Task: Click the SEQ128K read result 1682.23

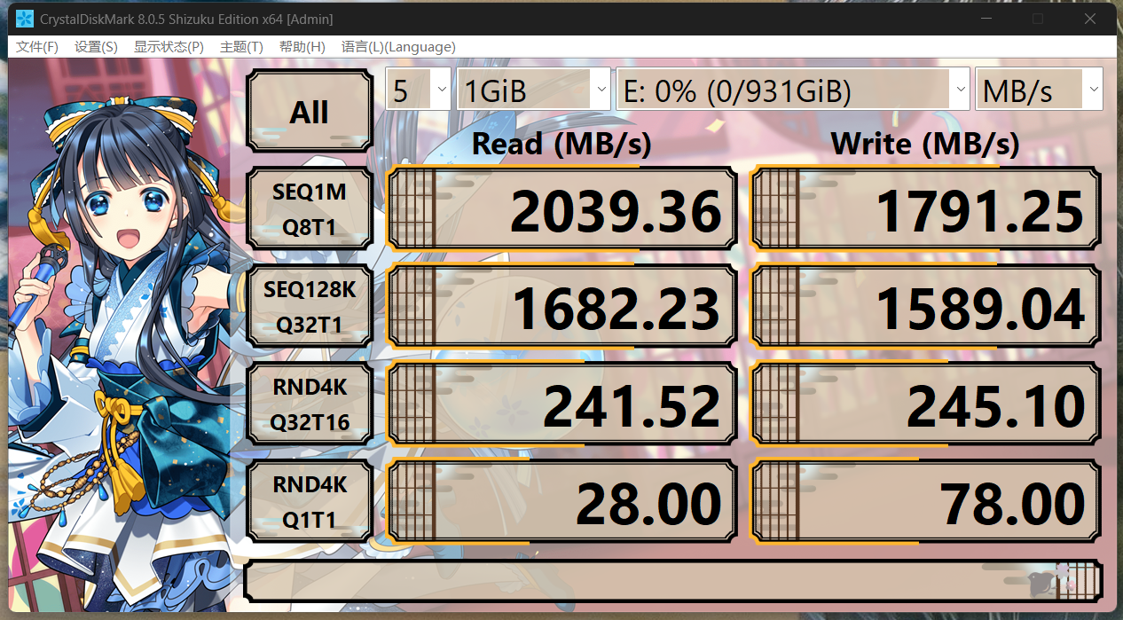Action: [562, 306]
